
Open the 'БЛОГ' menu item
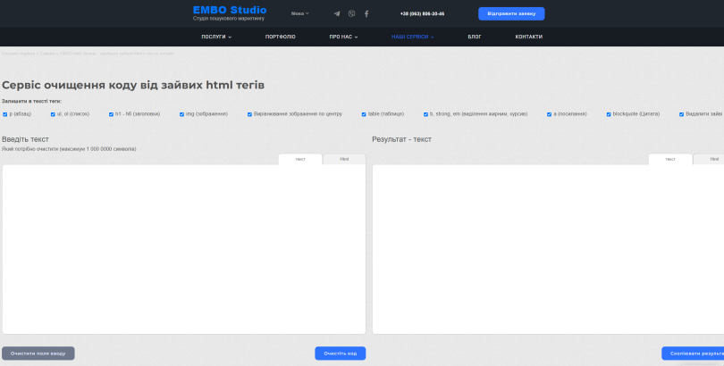[475, 37]
